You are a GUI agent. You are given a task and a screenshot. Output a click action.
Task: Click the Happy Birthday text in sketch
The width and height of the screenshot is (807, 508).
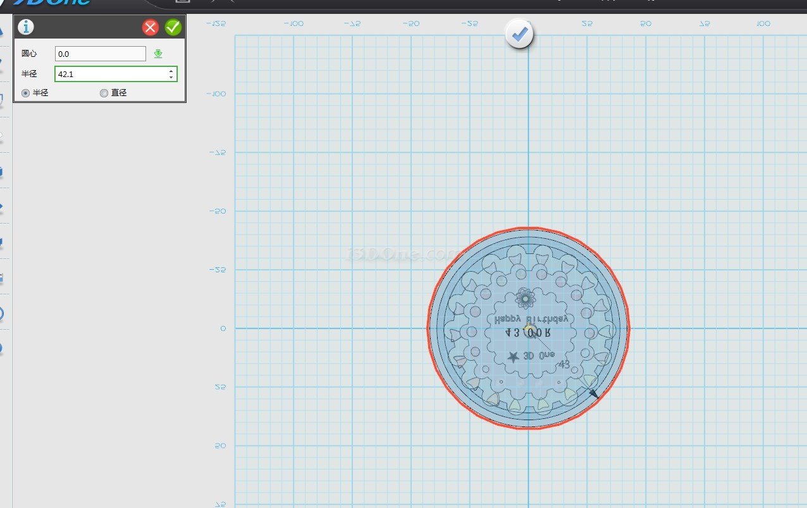[x=533, y=319]
